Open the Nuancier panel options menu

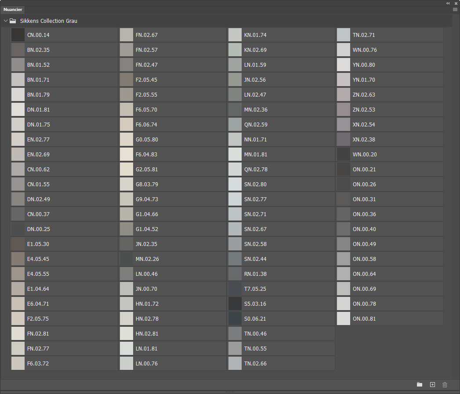coord(455,10)
